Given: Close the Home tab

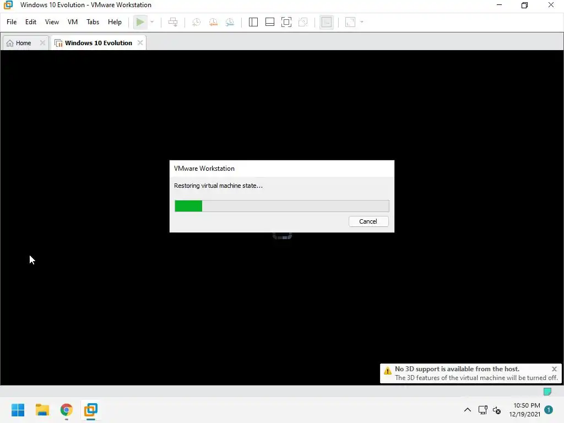Looking at the screenshot, I should click(x=42, y=43).
